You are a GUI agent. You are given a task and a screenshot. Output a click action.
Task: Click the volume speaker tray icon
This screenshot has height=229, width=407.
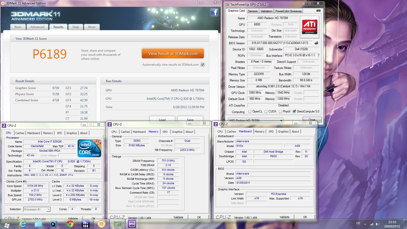pos(377,224)
